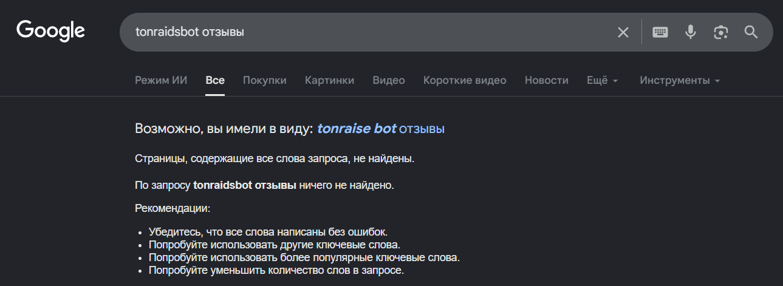Switch to Режим ИИ tab
The image size is (783, 286).
(161, 80)
